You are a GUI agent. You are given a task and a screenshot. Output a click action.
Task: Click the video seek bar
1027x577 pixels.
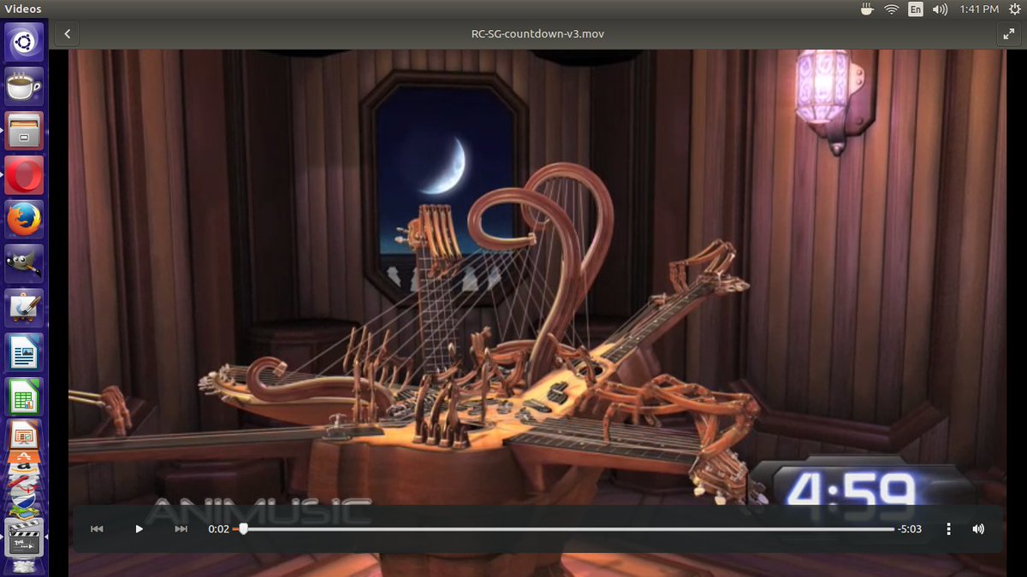click(x=564, y=529)
